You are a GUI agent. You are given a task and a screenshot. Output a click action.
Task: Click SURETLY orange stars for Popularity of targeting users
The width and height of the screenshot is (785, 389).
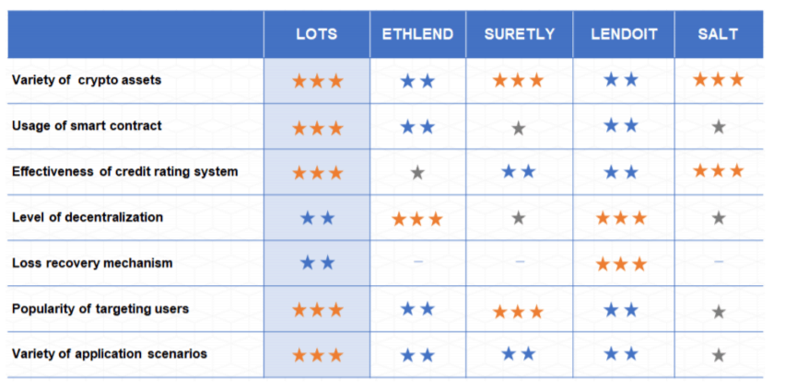click(518, 312)
